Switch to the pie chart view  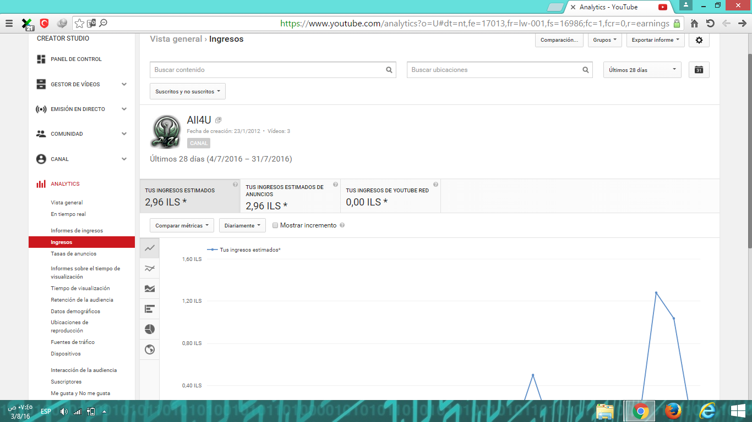[150, 329]
